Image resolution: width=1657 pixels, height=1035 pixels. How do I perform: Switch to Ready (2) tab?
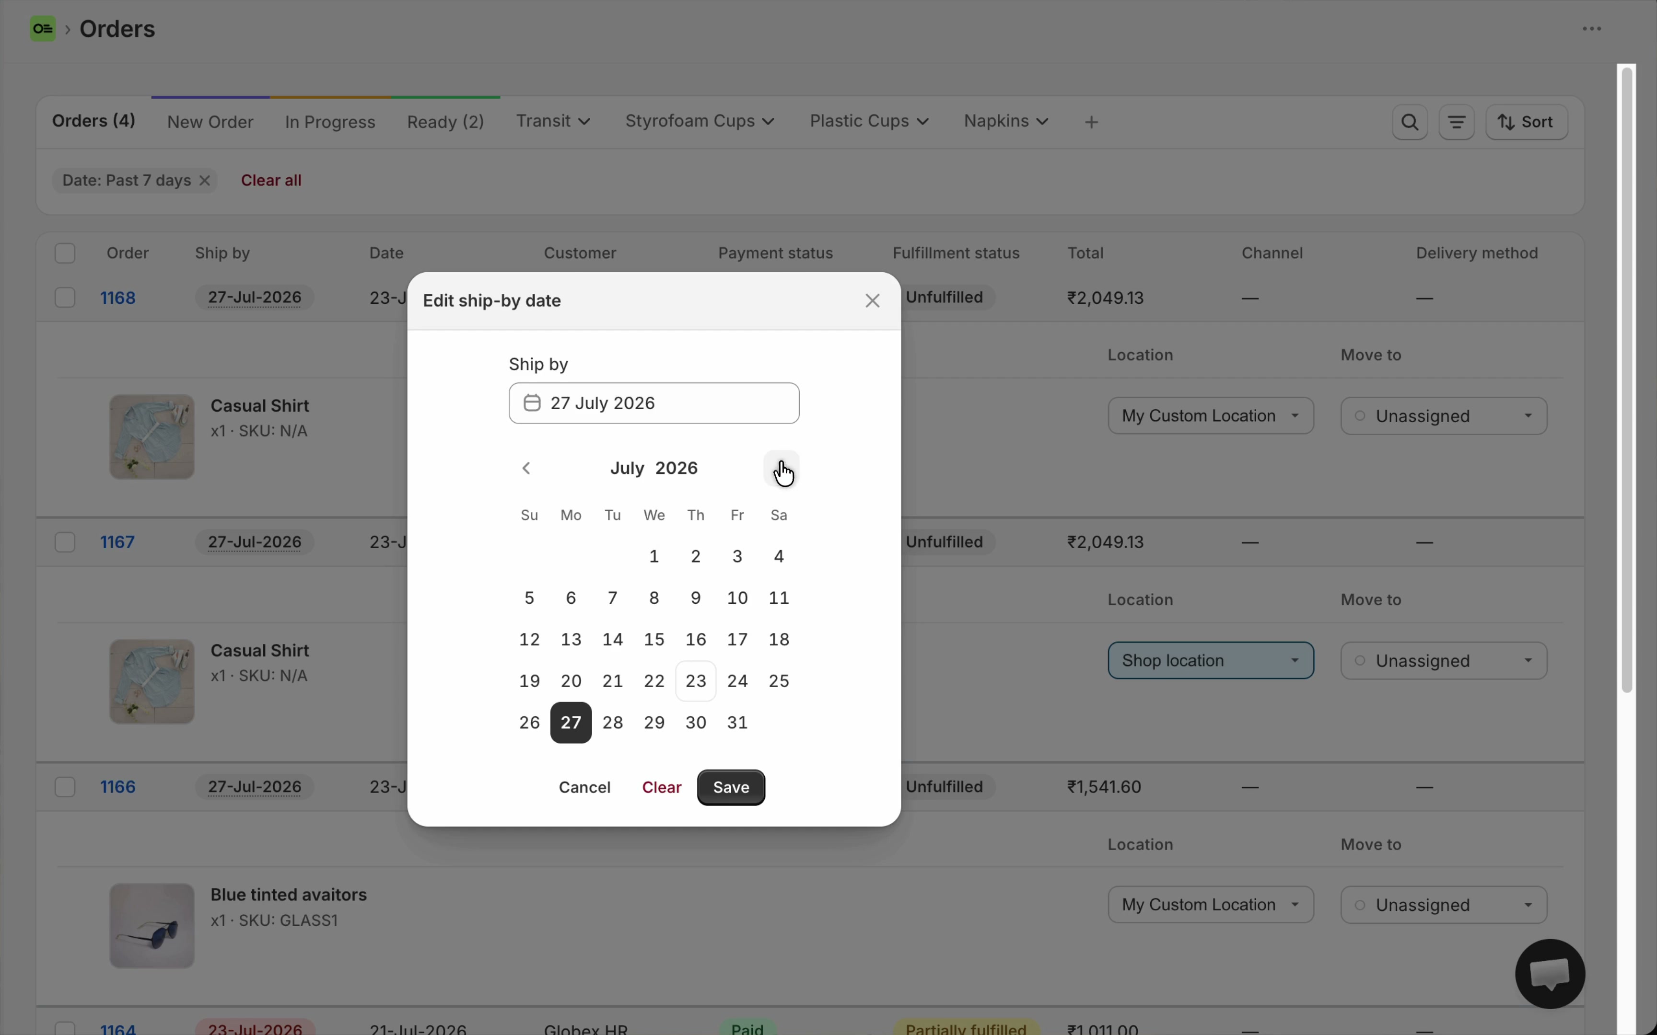pos(446,123)
